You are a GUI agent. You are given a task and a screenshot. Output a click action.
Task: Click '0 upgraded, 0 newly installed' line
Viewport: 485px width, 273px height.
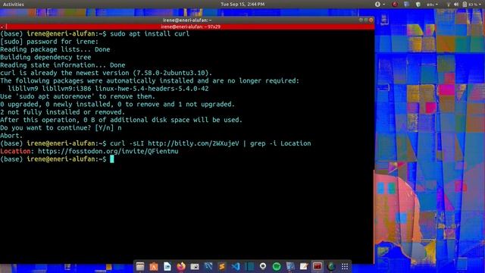point(117,105)
